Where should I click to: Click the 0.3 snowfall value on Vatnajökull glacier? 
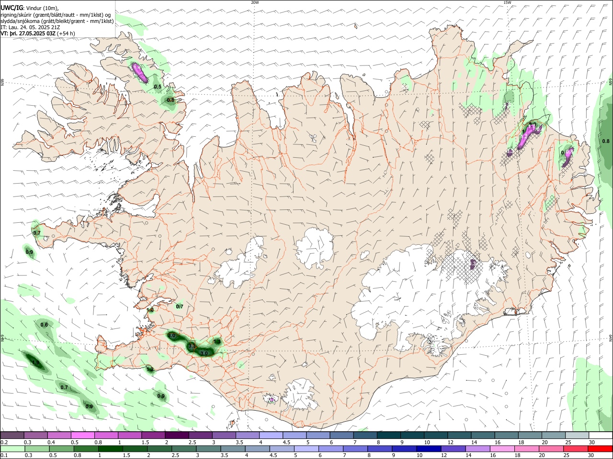pos(473,263)
